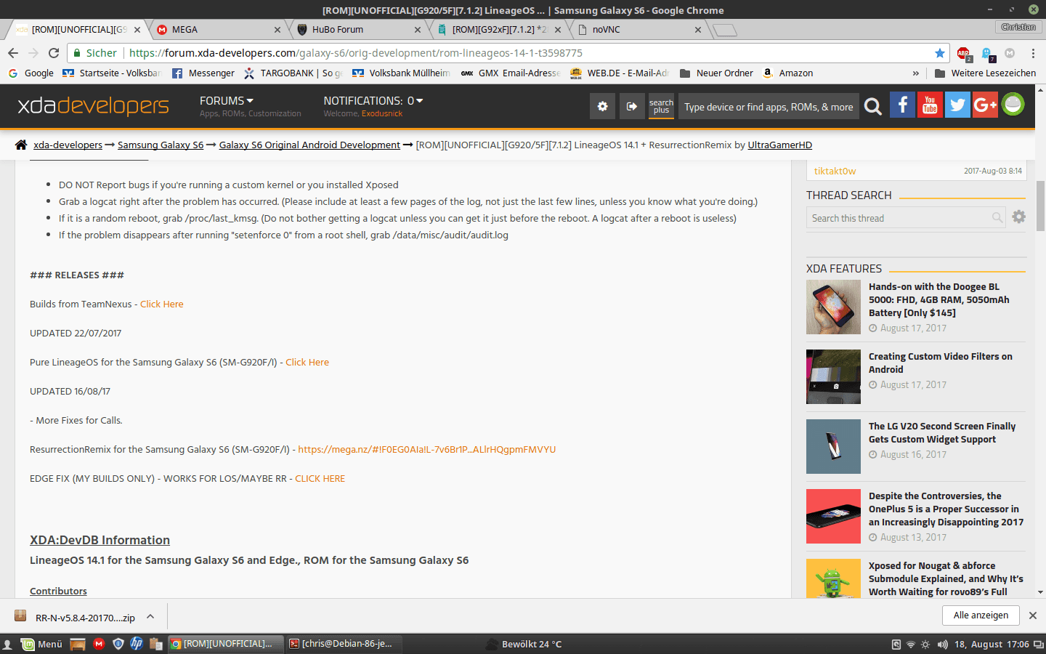Click Alle anzeigen downloads button

click(x=981, y=615)
